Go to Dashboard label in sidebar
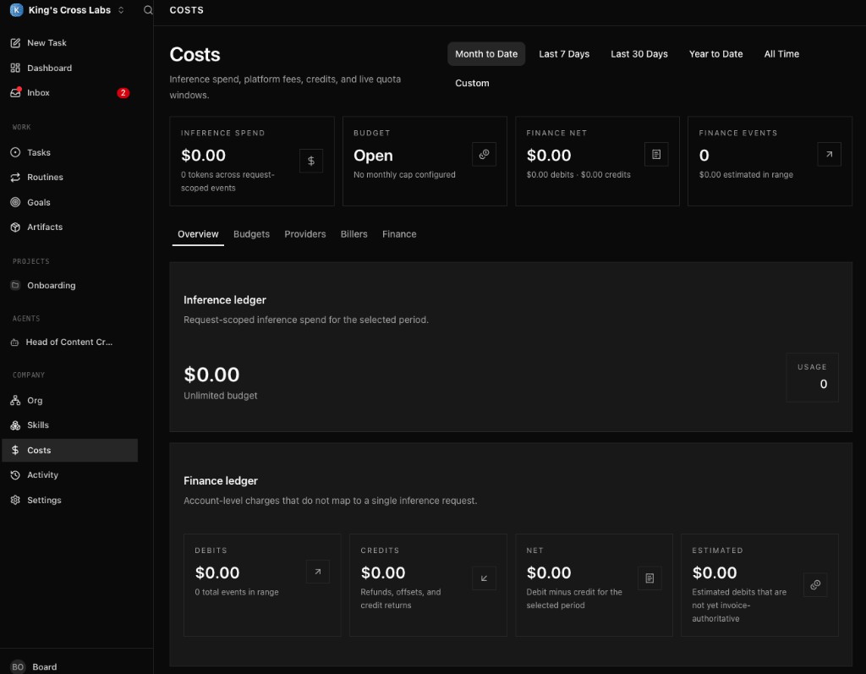866x674 pixels. [x=49, y=68]
